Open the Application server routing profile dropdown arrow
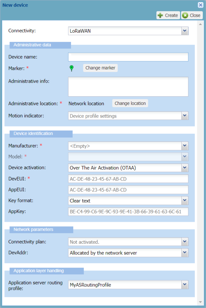206x308 pixels. 185,285
